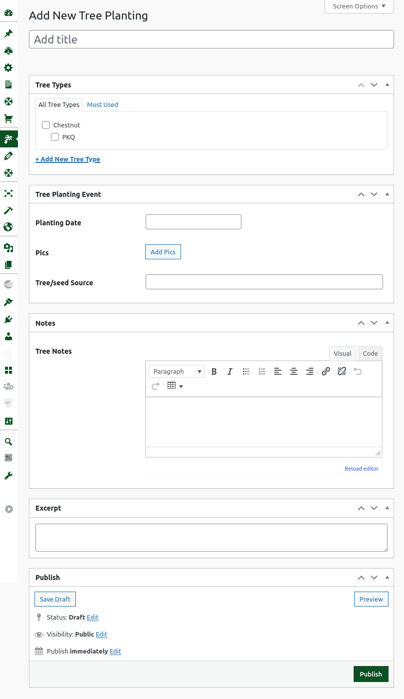Viewport: 404px width, 699px height.
Task: Insert a bulleted list in Tree Notes
Action: pyautogui.click(x=246, y=371)
